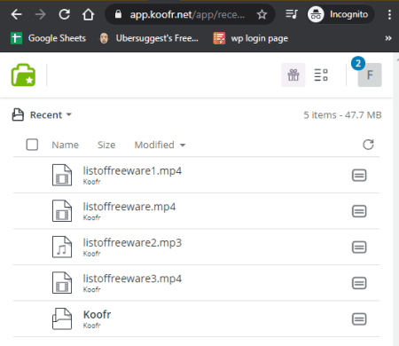Image resolution: width=399 pixels, height=346 pixels.
Task: Bookmark this page with the star icon
Action: tap(262, 14)
